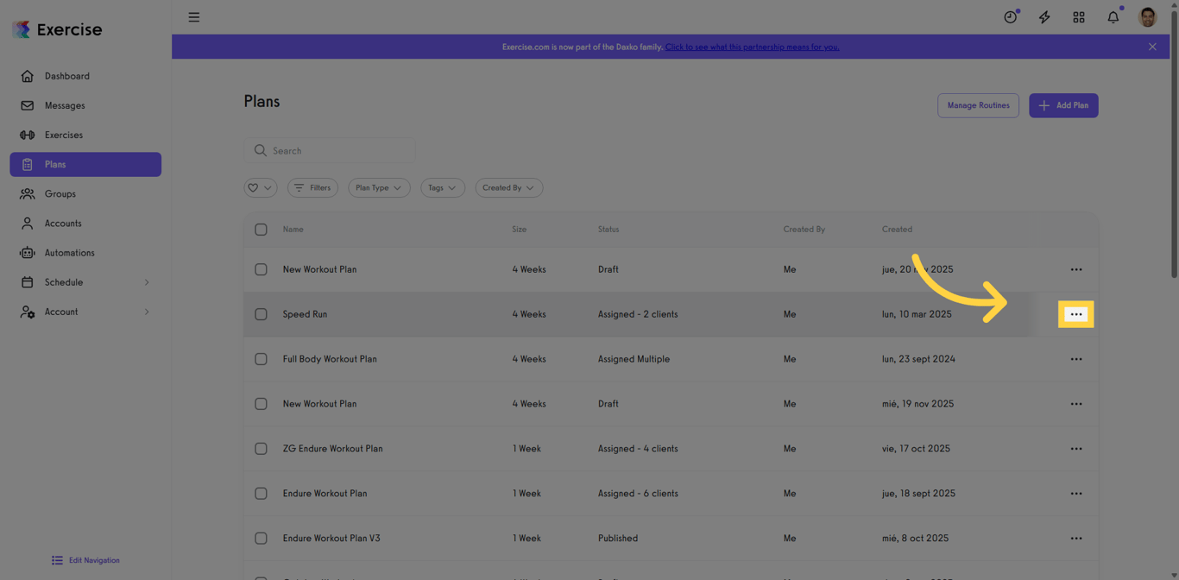Click Edit Navigation link

point(85,560)
